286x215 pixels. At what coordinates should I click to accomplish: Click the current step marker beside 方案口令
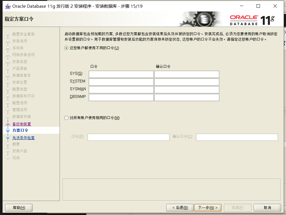(8, 131)
